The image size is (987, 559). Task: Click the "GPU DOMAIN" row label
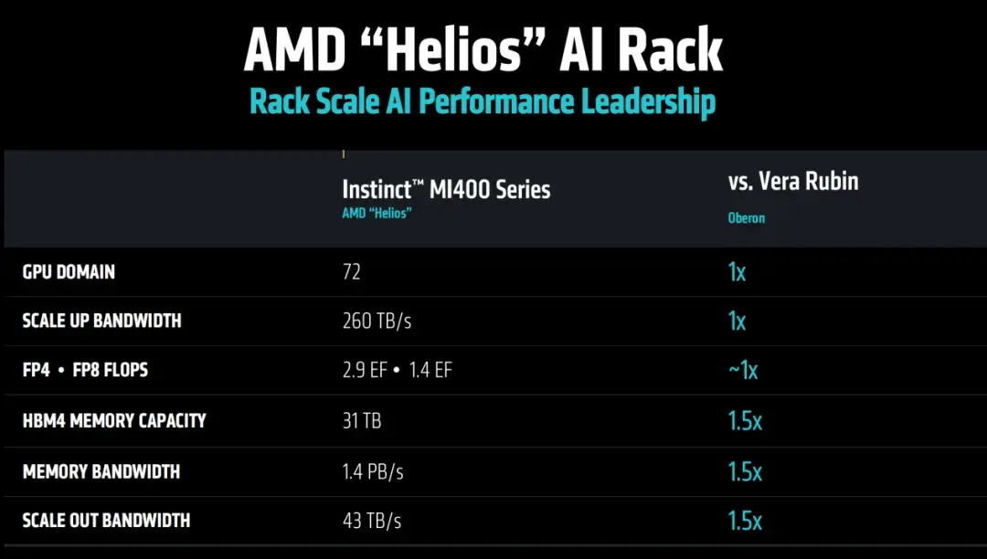(x=69, y=272)
